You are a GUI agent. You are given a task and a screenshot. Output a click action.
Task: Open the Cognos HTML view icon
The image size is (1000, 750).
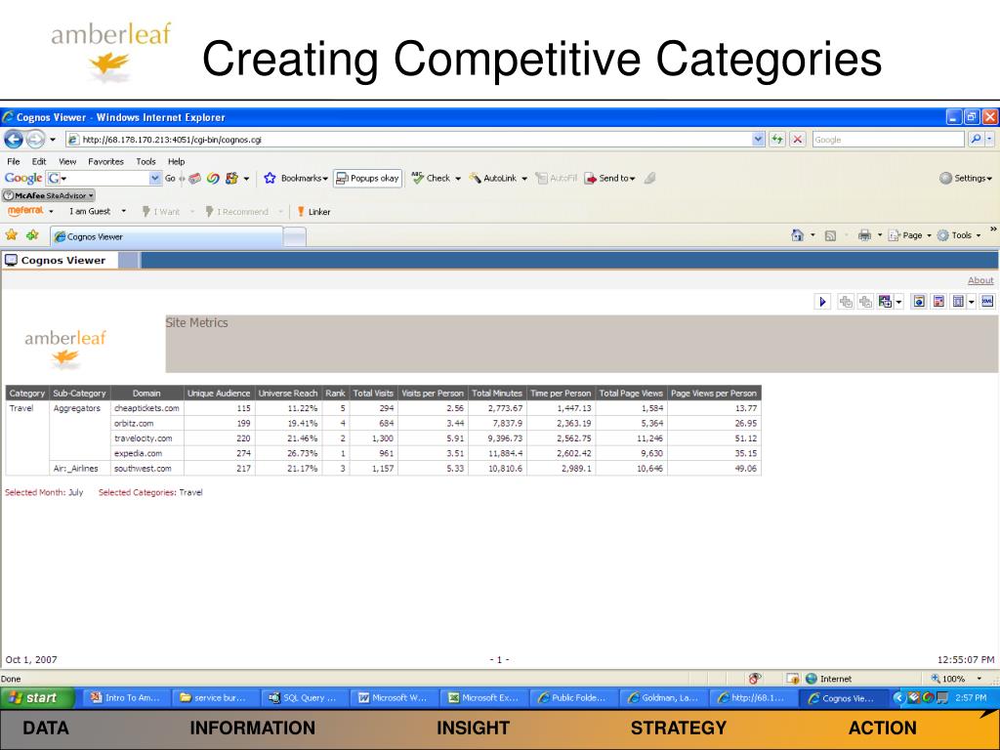click(919, 302)
